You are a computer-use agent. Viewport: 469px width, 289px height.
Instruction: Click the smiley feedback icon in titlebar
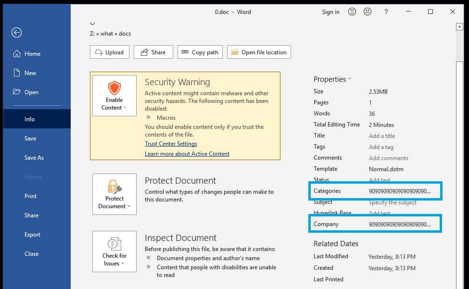pos(352,12)
